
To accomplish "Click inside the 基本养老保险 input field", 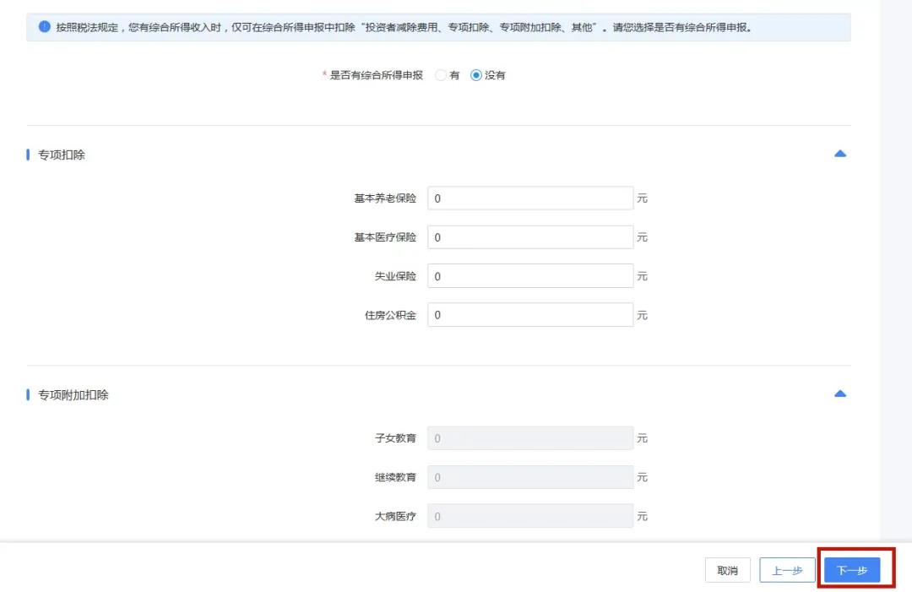I will tap(530, 198).
